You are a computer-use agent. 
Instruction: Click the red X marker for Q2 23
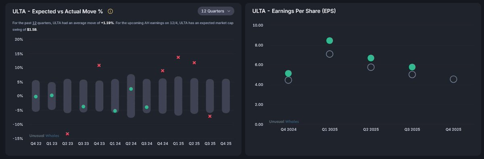click(67, 134)
